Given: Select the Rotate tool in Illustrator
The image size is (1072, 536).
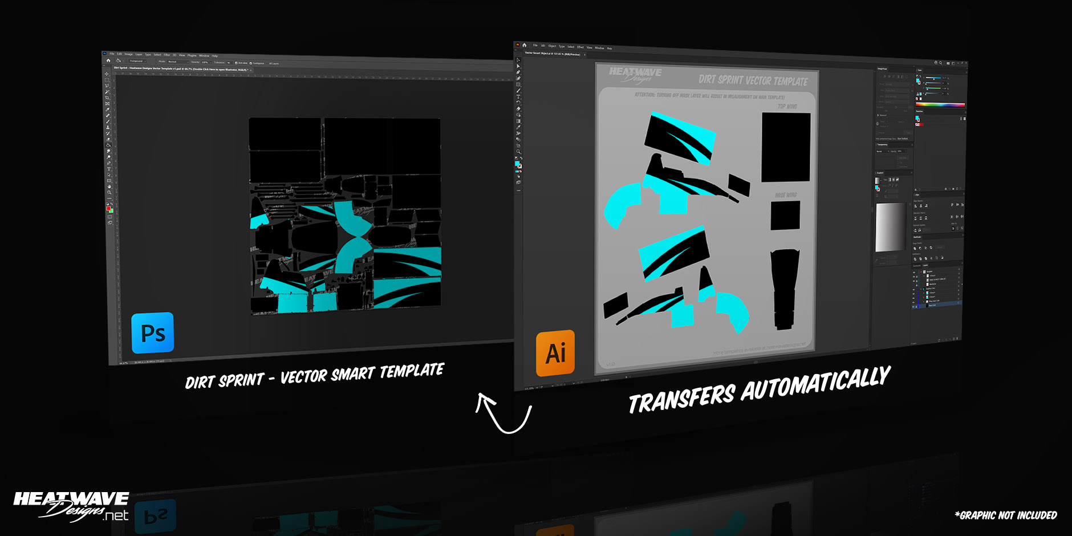Looking at the screenshot, I should pos(518,103).
